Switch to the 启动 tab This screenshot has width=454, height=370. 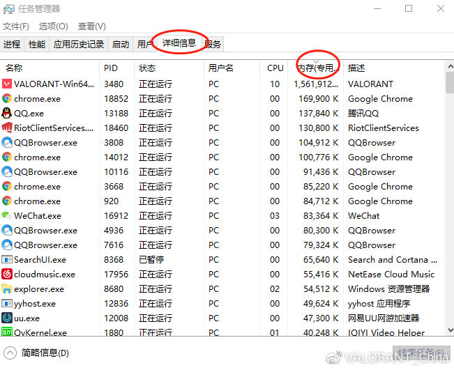tap(121, 45)
